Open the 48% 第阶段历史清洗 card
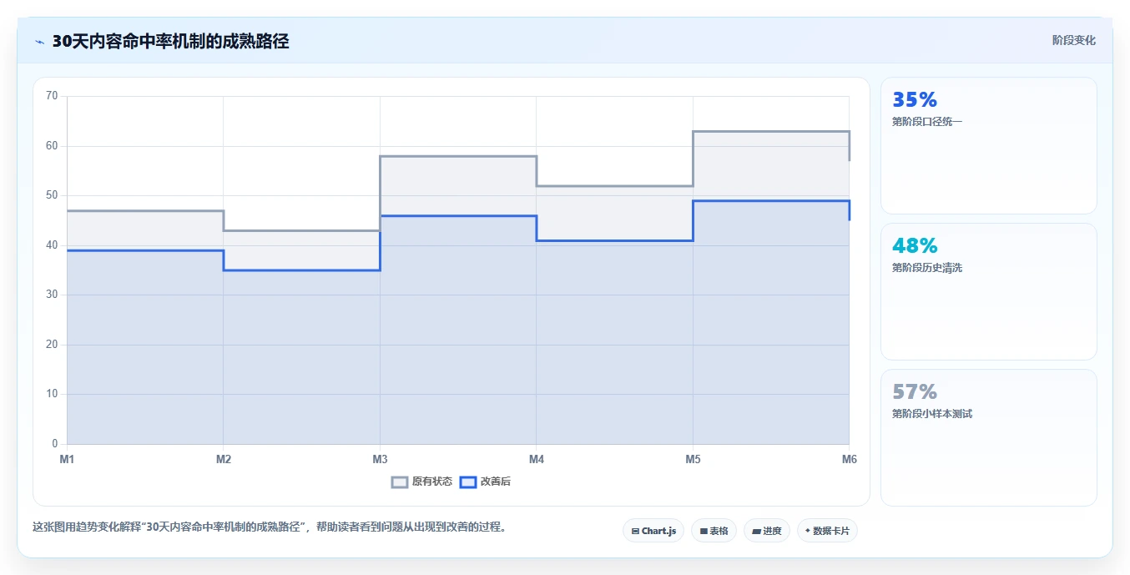 [x=988, y=292]
